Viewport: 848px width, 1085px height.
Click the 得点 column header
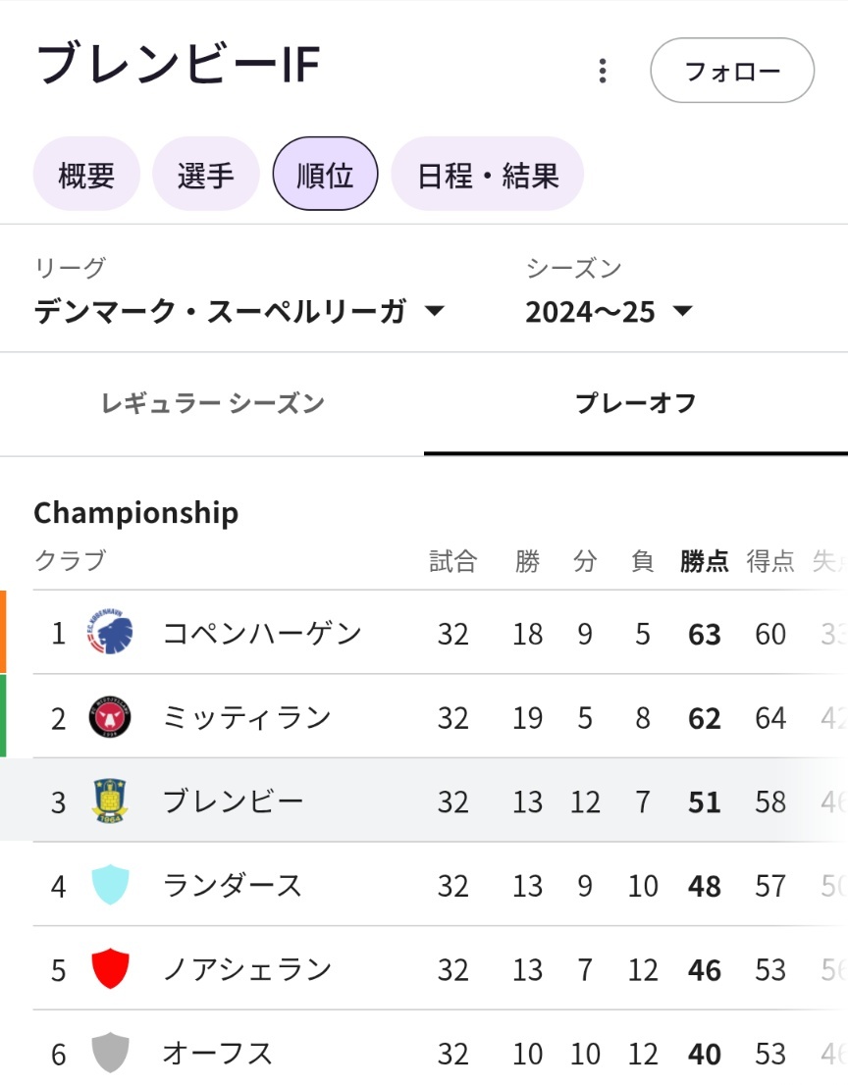[769, 560]
